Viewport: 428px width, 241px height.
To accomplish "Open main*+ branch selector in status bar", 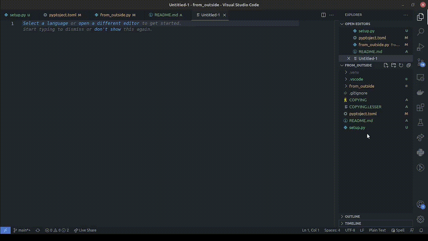I will point(22,230).
